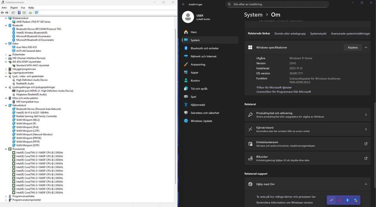Open the Visa menu
The height and width of the screenshot is (207, 376).
[23, 7]
